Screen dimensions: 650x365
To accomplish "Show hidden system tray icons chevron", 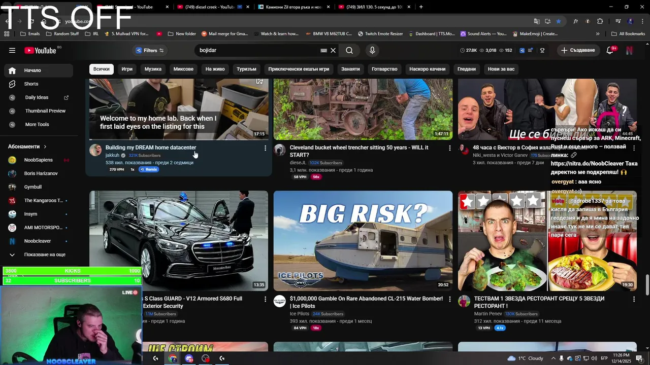I will [553, 358].
